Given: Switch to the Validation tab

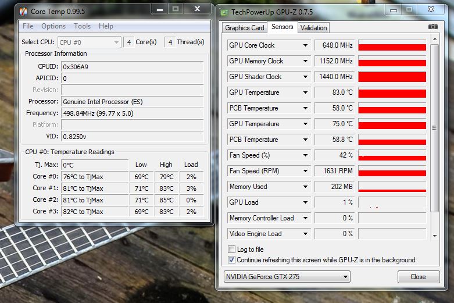Looking at the screenshot, I should pyautogui.click(x=313, y=28).
